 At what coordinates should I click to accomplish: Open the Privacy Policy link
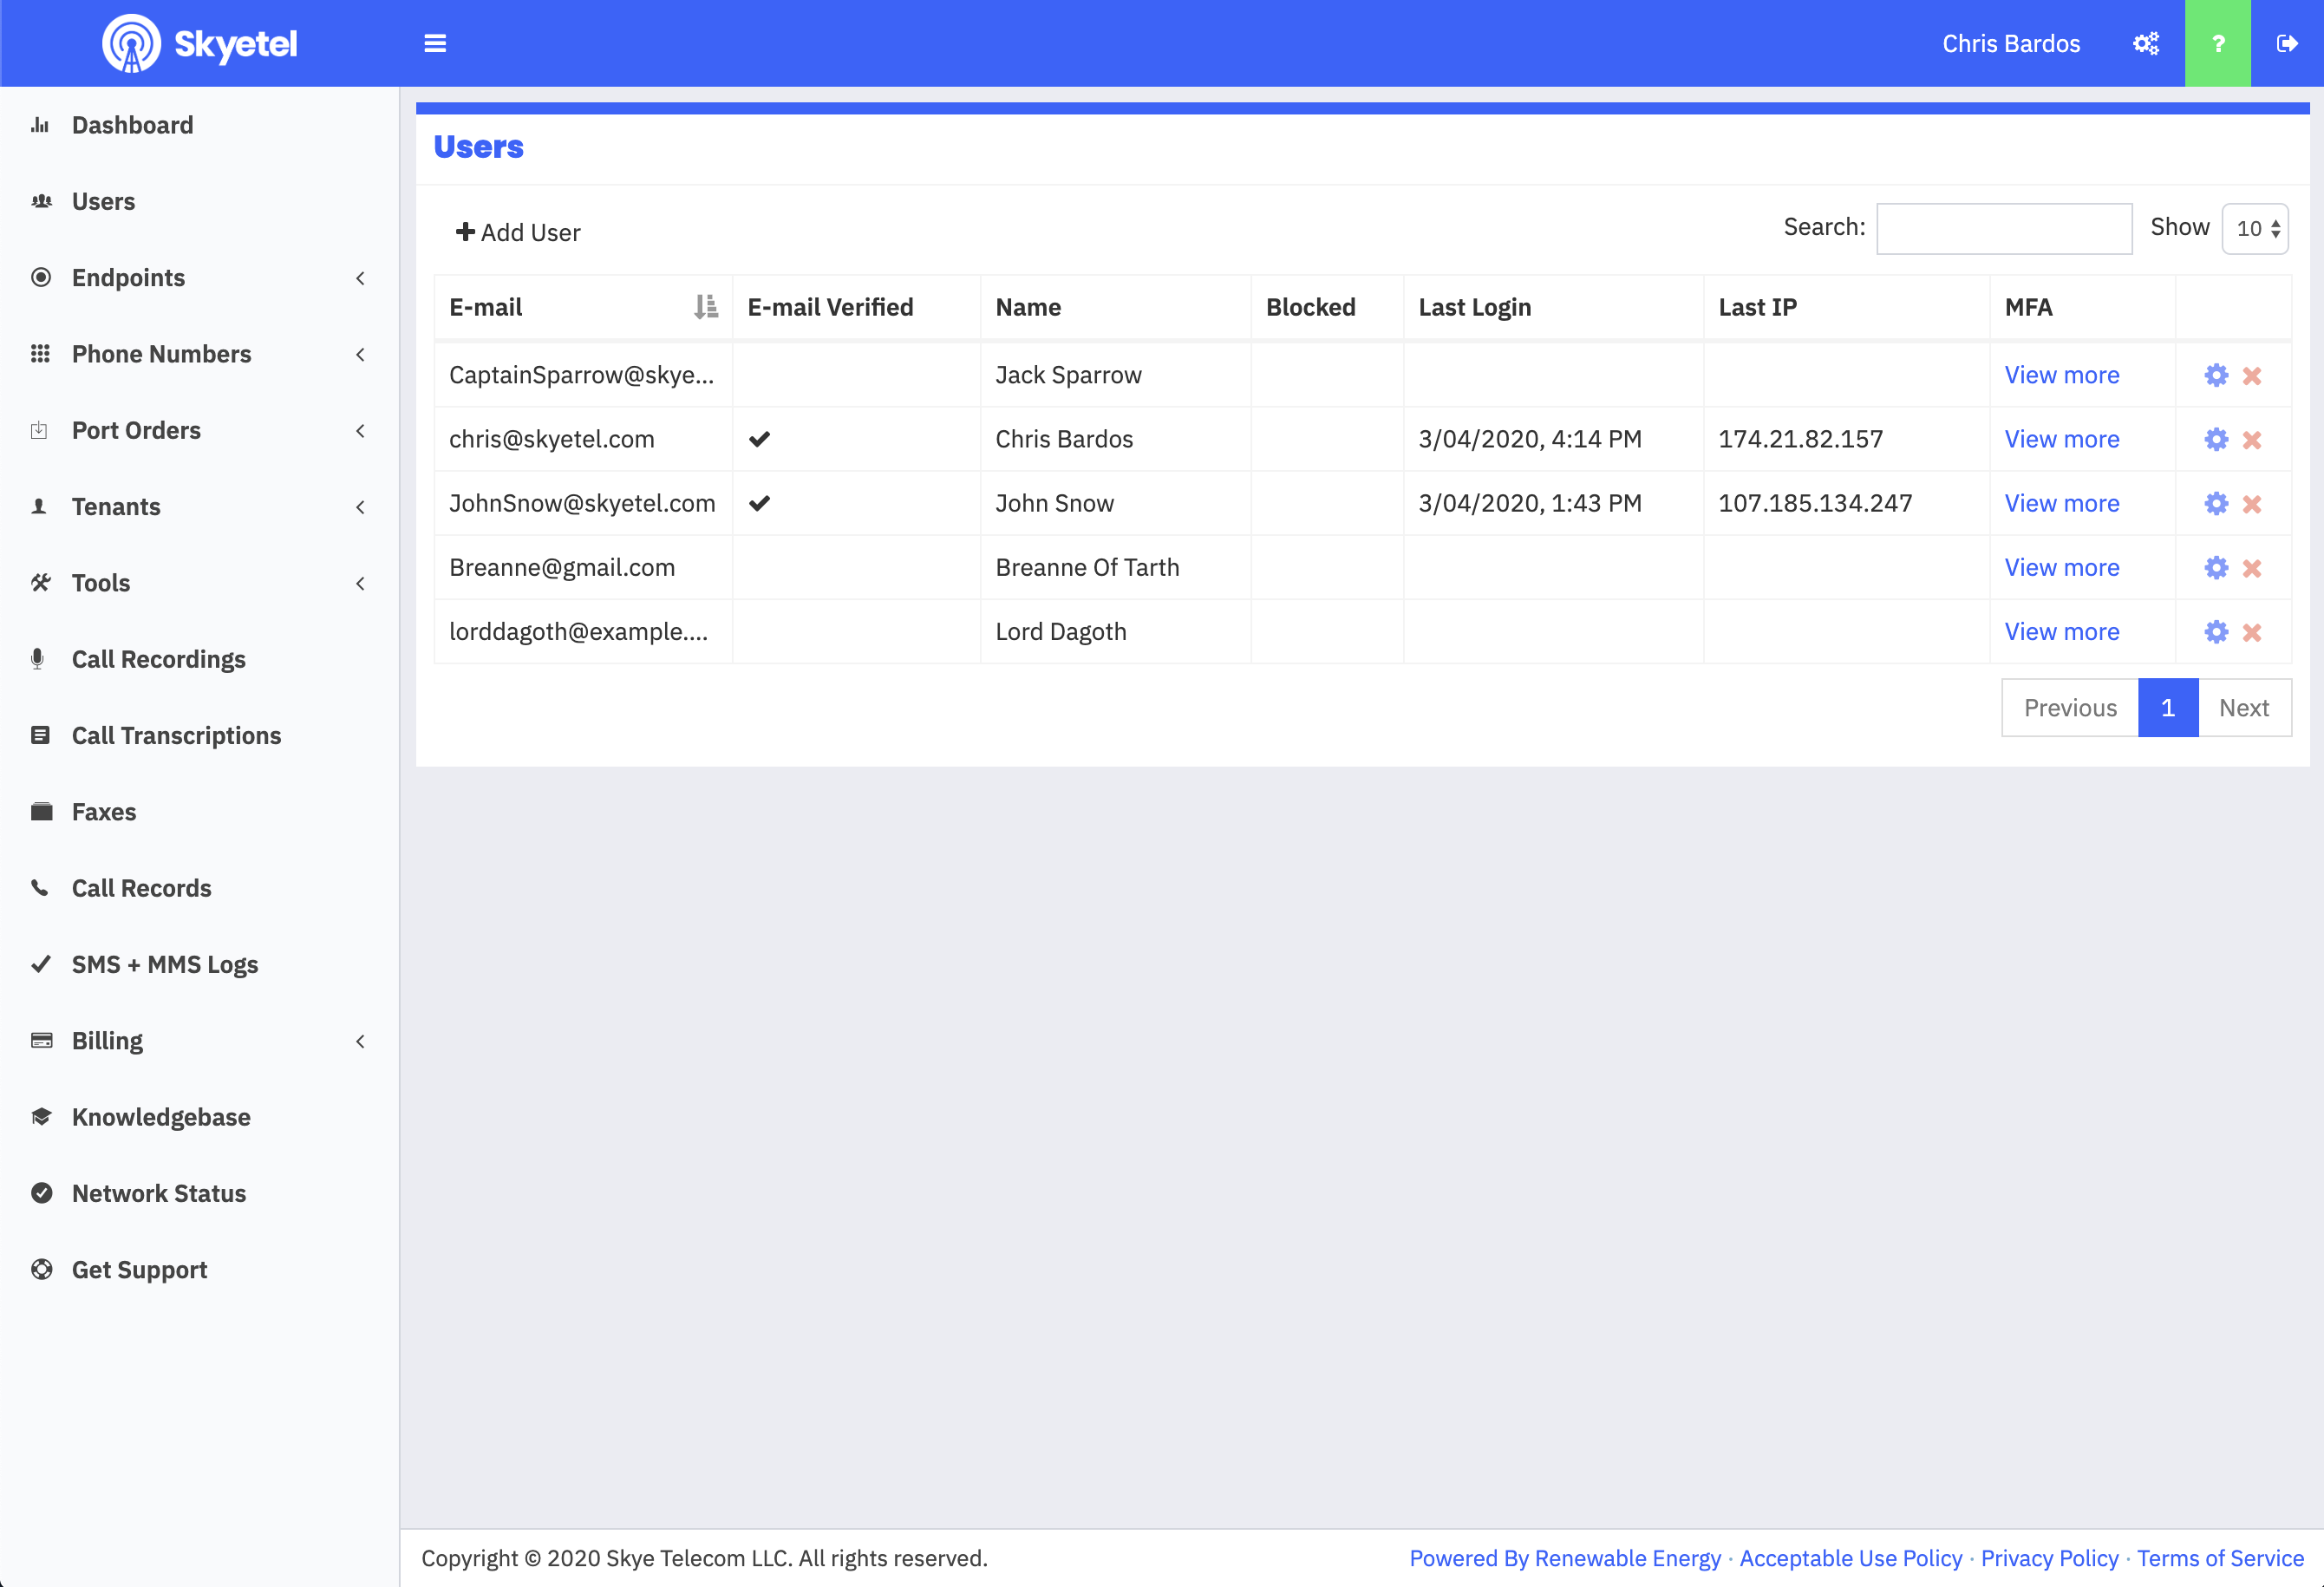click(2049, 1558)
